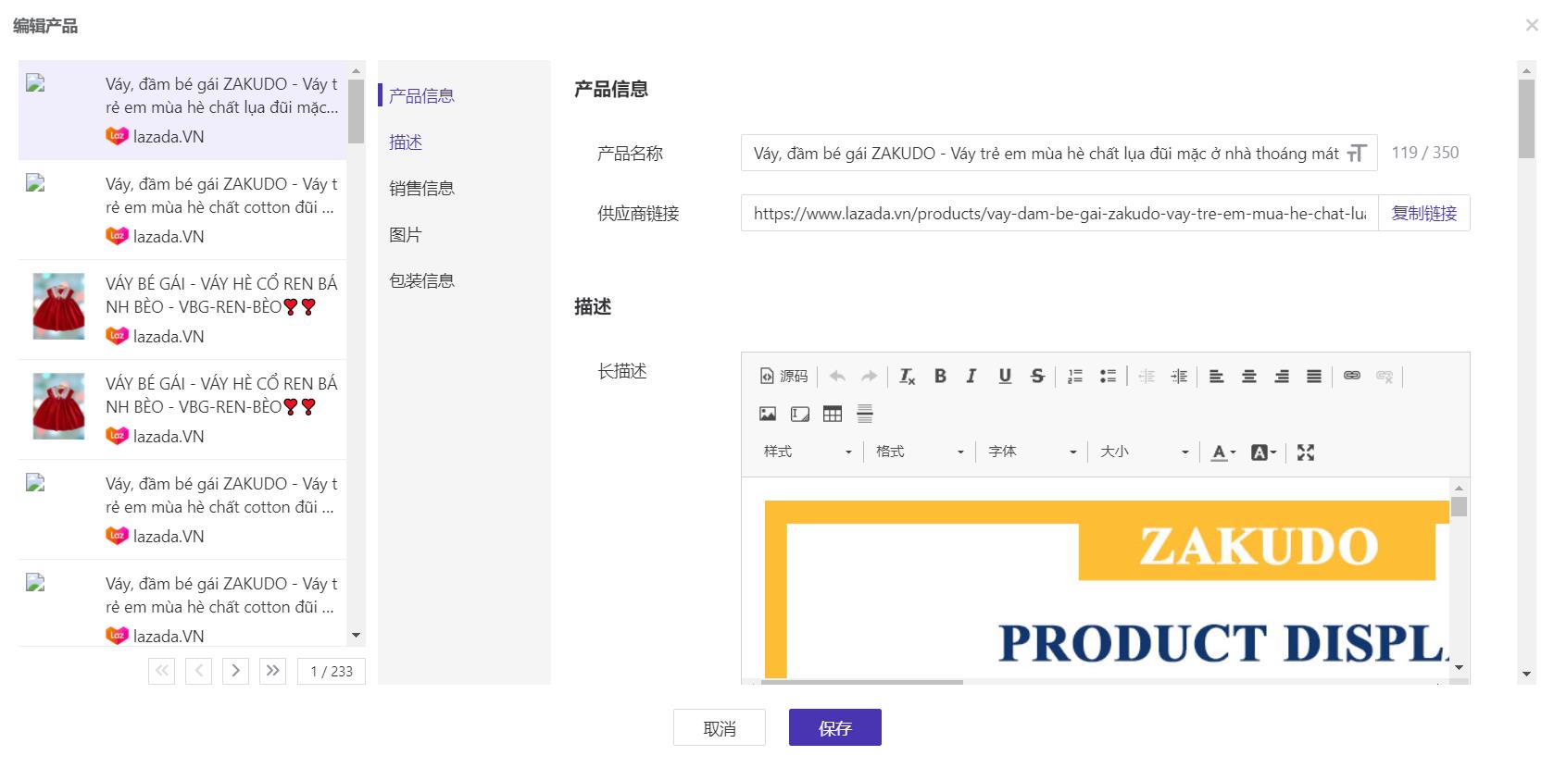1554x768 pixels.
Task: Increase the text indent
Action: tap(1179, 376)
